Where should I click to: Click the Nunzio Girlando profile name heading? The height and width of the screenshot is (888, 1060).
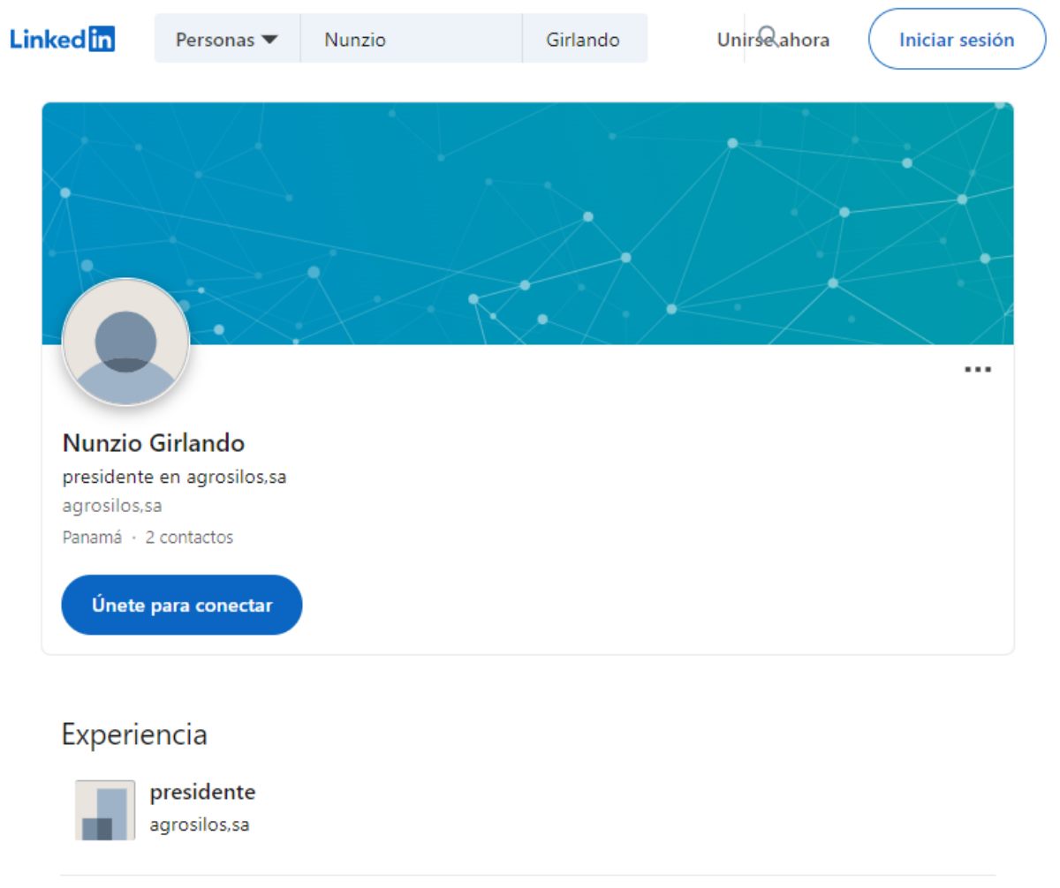pyautogui.click(x=154, y=443)
